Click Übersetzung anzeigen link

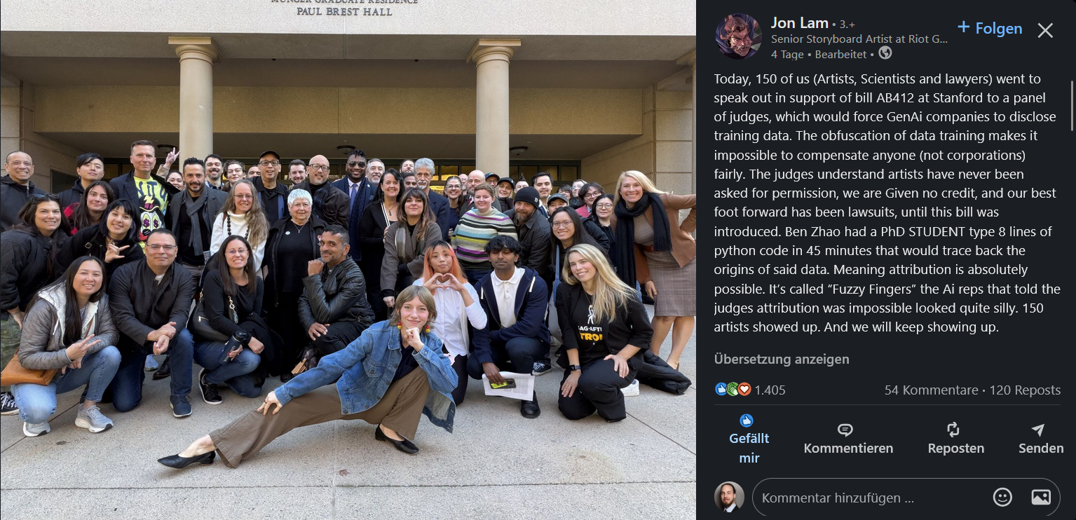pyautogui.click(x=782, y=360)
